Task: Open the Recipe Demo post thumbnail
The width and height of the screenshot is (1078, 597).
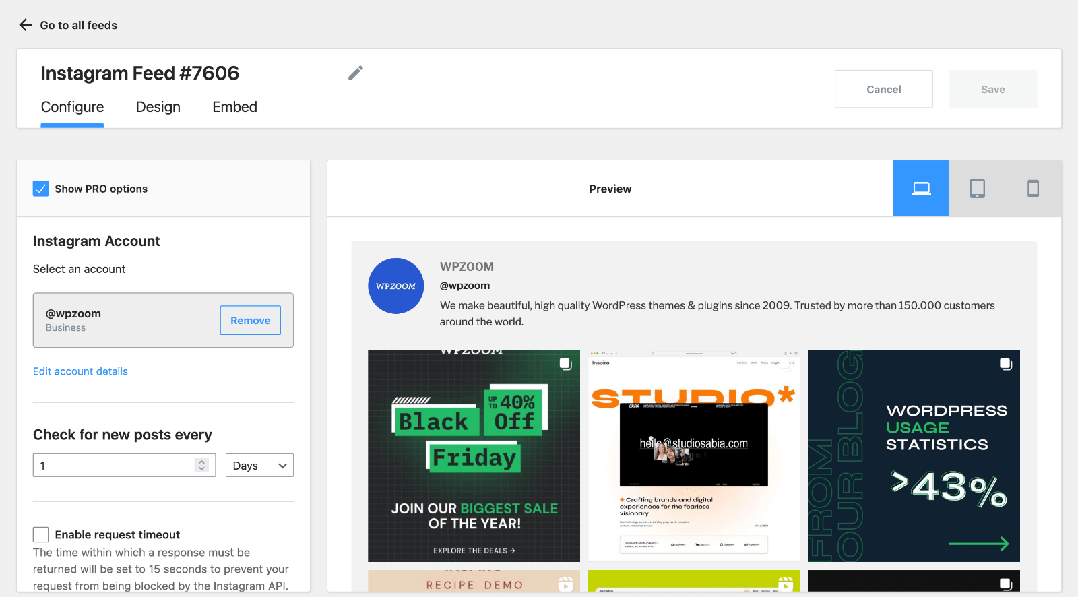Action: tap(474, 581)
